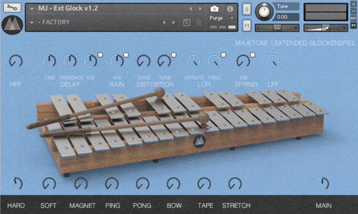The width and height of the screenshot is (358, 214).
Task: Select next FACTORY preset arrow
Action: click(174, 22)
